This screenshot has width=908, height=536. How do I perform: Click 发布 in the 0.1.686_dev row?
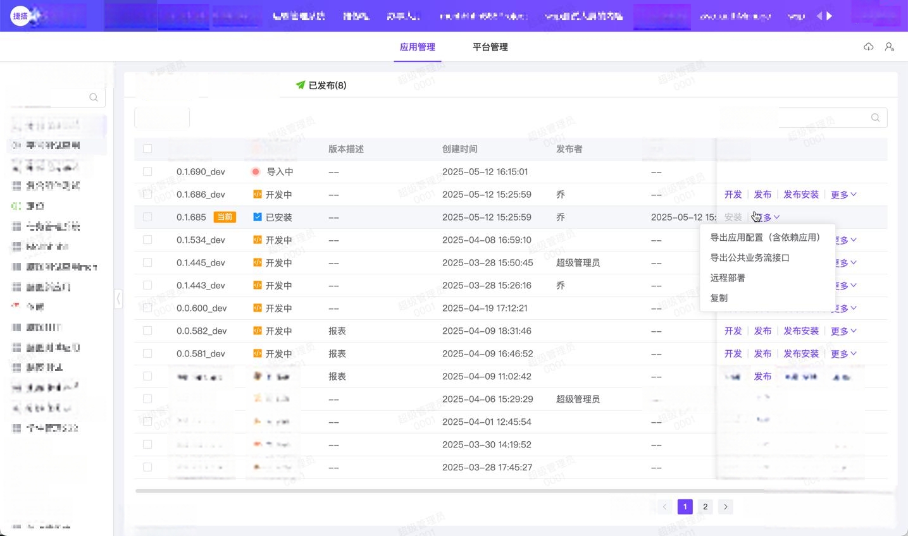pos(763,195)
